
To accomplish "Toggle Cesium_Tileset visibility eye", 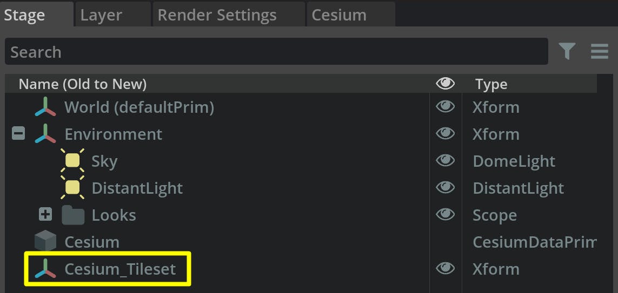I will pyautogui.click(x=445, y=269).
